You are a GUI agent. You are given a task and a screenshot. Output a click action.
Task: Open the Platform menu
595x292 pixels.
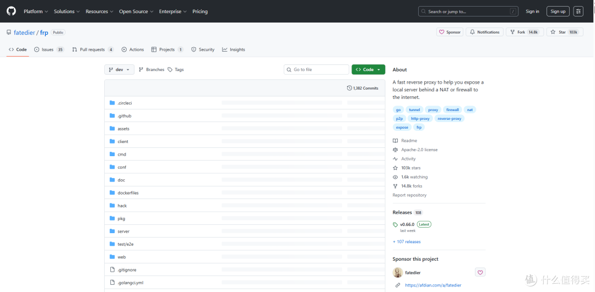36,12
